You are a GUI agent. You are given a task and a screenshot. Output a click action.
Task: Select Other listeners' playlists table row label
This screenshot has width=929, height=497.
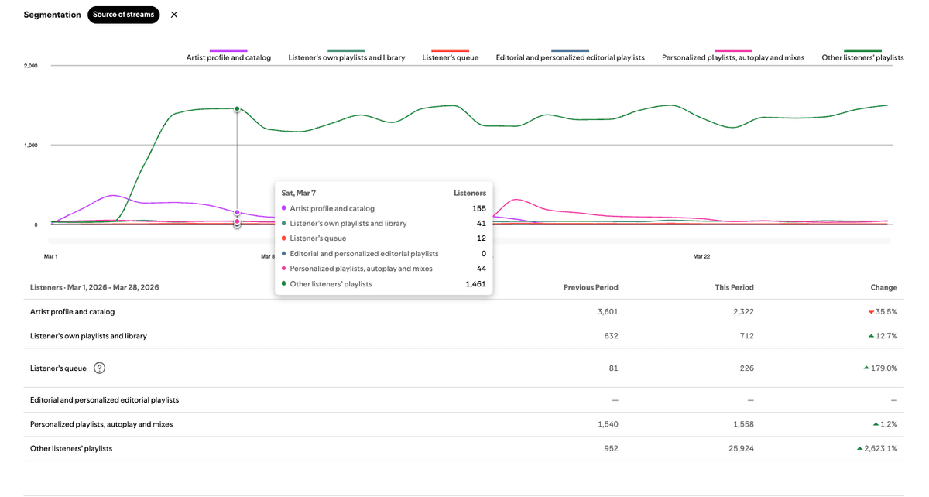point(71,448)
